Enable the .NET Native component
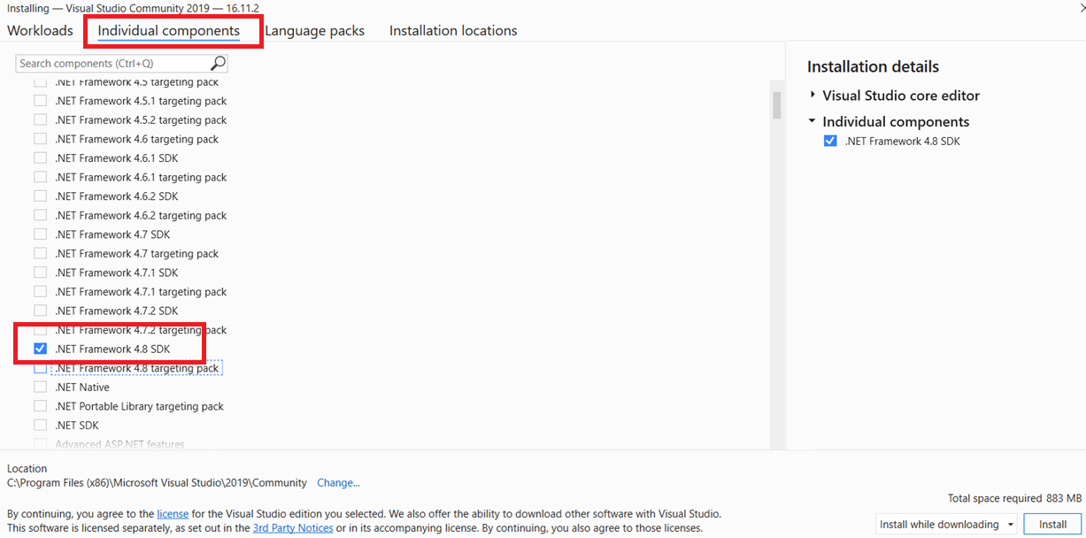 (x=40, y=387)
